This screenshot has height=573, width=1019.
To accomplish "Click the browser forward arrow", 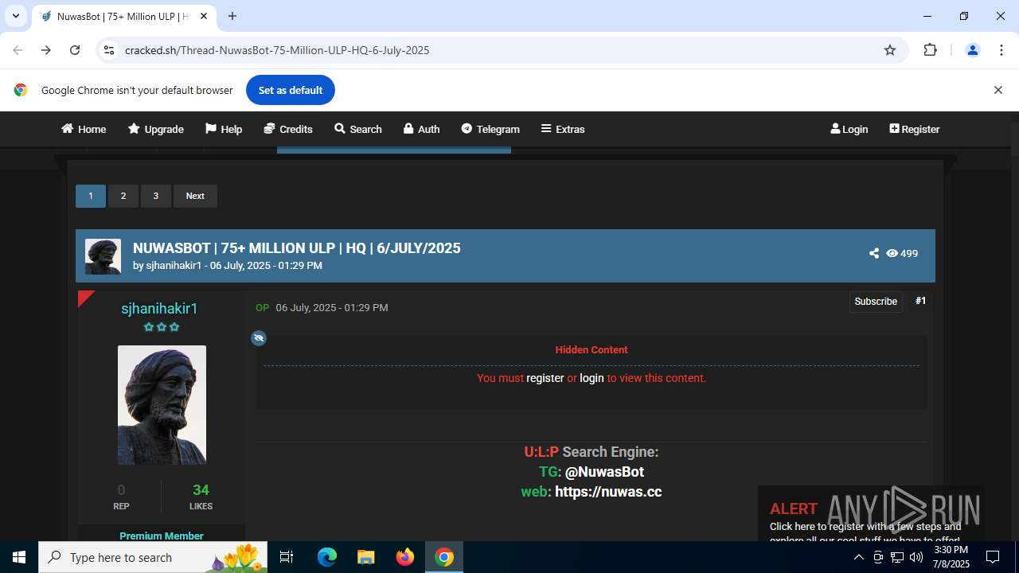I will [x=46, y=50].
